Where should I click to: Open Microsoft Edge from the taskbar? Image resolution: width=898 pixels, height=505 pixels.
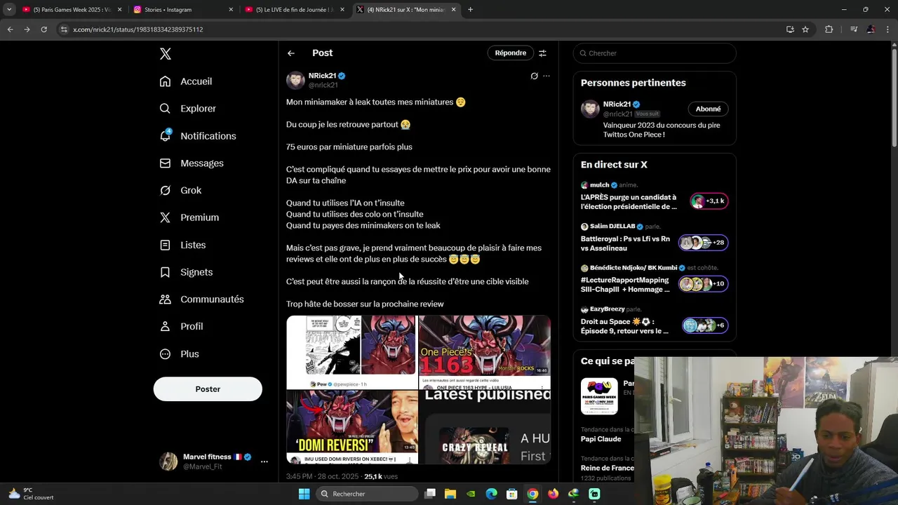[x=492, y=494]
